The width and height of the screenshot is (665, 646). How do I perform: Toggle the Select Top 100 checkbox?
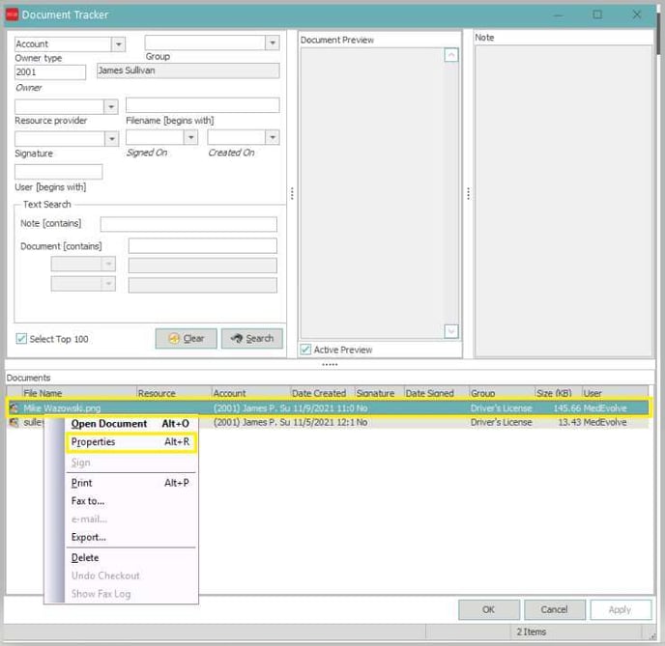tap(21, 339)
